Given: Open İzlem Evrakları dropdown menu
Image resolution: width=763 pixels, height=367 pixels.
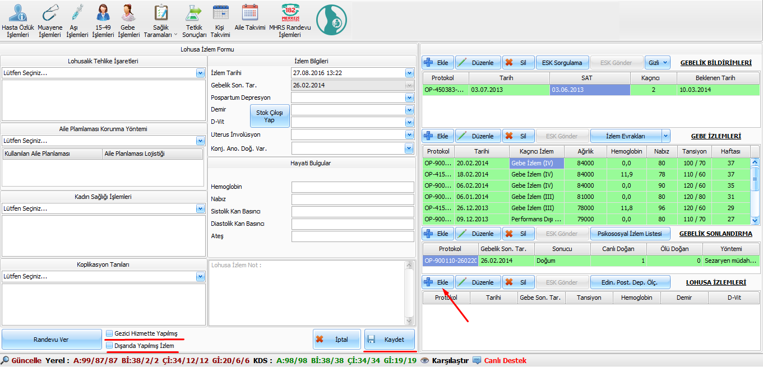Looking at the screenshot, I should click(666, 136).
